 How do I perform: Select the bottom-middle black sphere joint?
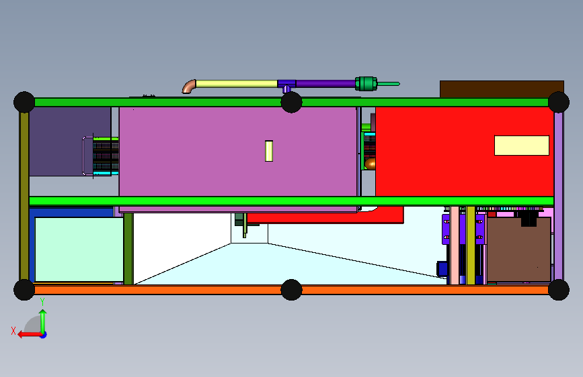[x=292, y=290]
